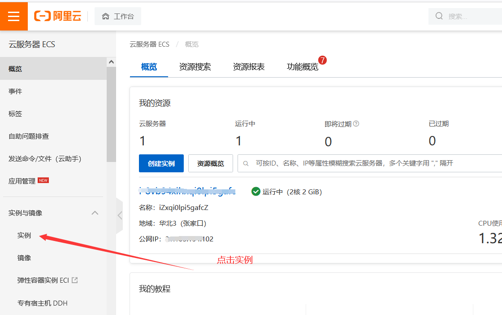Image resolution: width=502 pixels, height=315 pixels.
Task: Click the instance name iZxqi0lpi5gafcZ
Action: [x=184, y=208]
